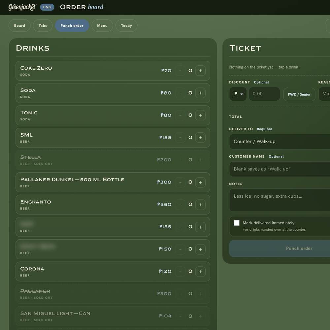Open the Deliver to Counter / Walk-up selector
Image resolution: width=330 pixels, height=330 pixels.
[x=280, y=142]
